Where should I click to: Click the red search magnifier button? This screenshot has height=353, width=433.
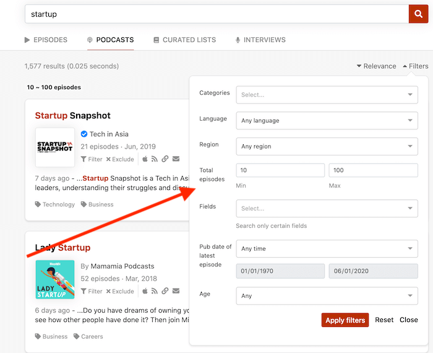[418, 14]
